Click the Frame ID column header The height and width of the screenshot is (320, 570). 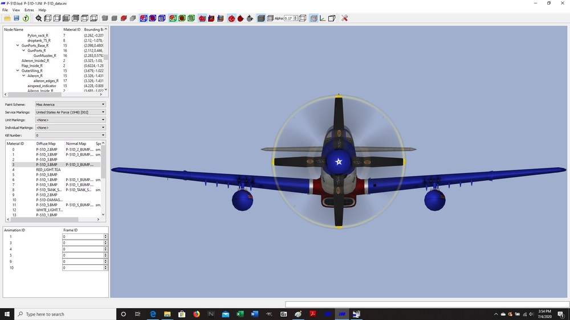(x=70, y=230)
